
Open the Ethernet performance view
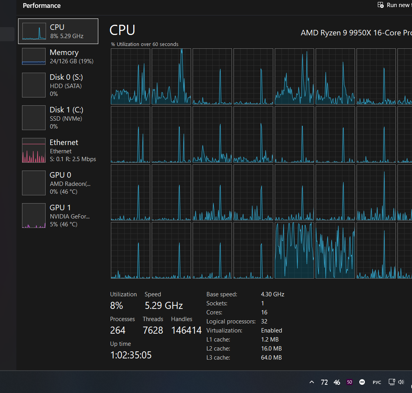pos(58,150)
